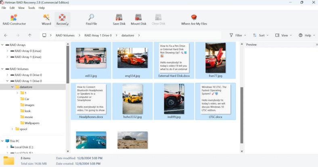Click the Recovery lifebuoy icon
The image size is (318, 167).
click(62, 17)
